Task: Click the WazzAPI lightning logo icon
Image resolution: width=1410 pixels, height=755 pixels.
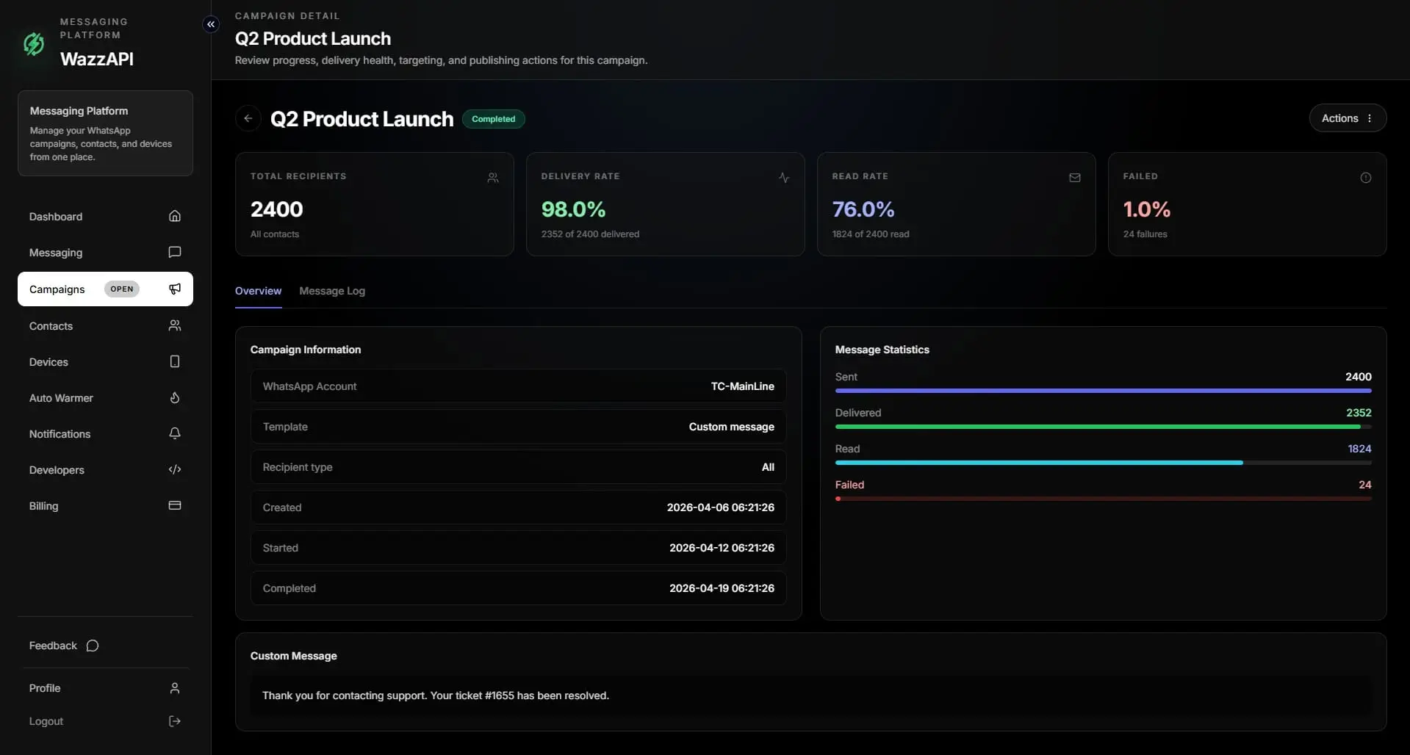Action: [34, 44]
